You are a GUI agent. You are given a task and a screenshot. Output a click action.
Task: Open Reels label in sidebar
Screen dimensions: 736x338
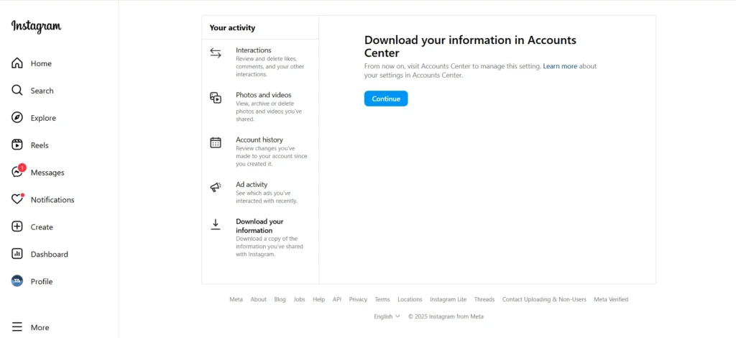[40, 145]
